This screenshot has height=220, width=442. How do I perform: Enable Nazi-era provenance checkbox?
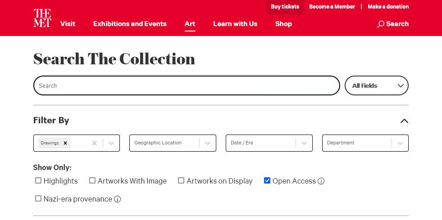(x=38, y=199)
